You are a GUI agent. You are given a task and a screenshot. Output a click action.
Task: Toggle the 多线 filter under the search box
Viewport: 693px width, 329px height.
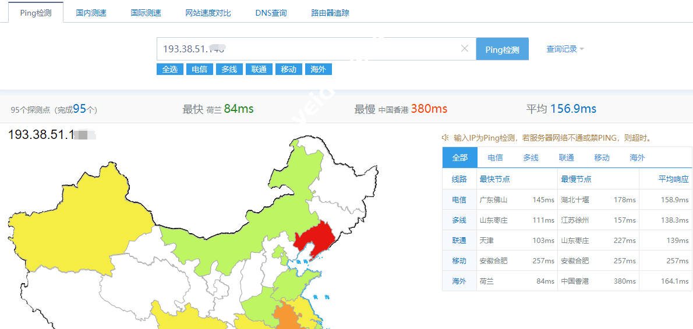click(x=229, y=69)
